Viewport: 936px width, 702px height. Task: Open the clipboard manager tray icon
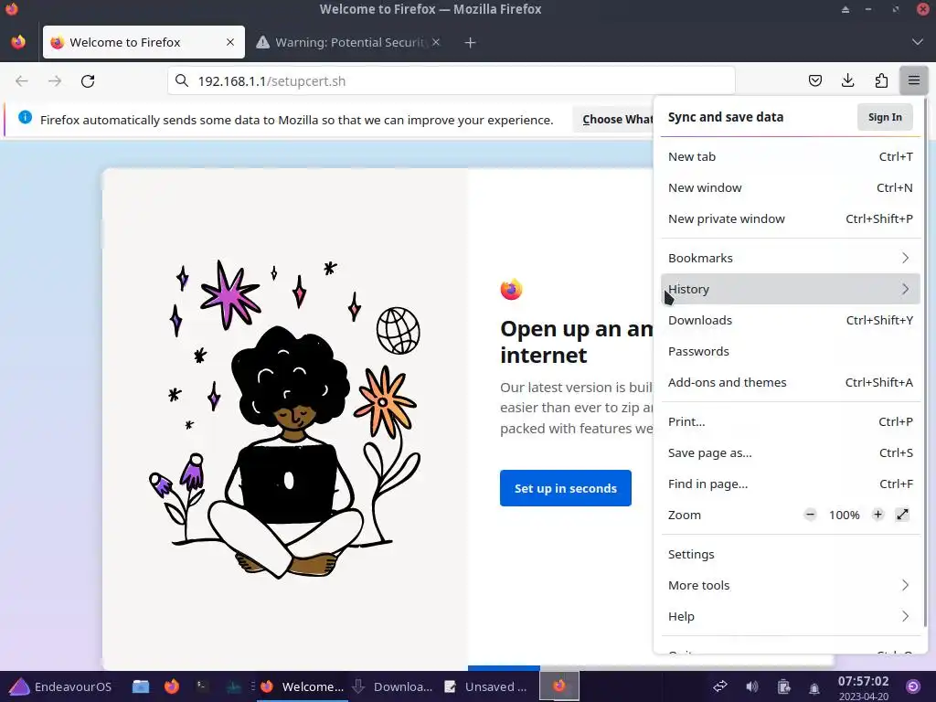[783, 686]
